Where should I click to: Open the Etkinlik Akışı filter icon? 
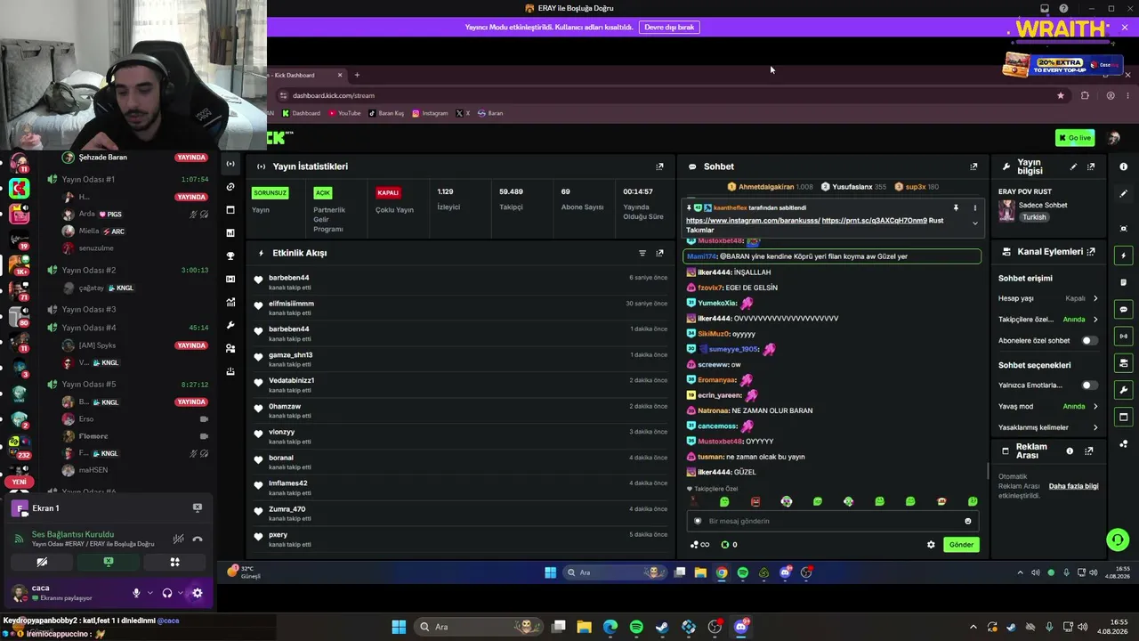642,253
